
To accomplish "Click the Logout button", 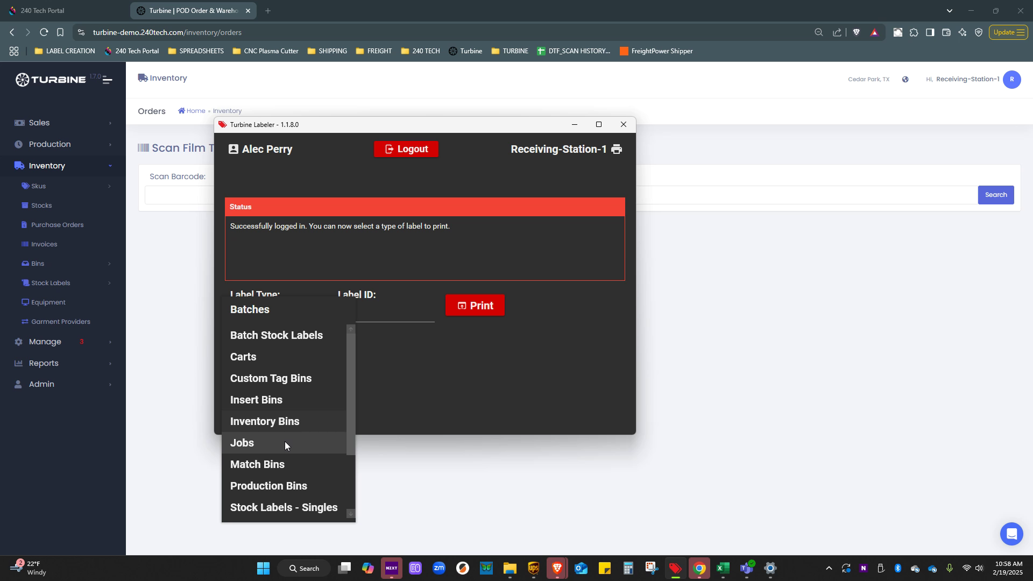I will coord(406,149).
